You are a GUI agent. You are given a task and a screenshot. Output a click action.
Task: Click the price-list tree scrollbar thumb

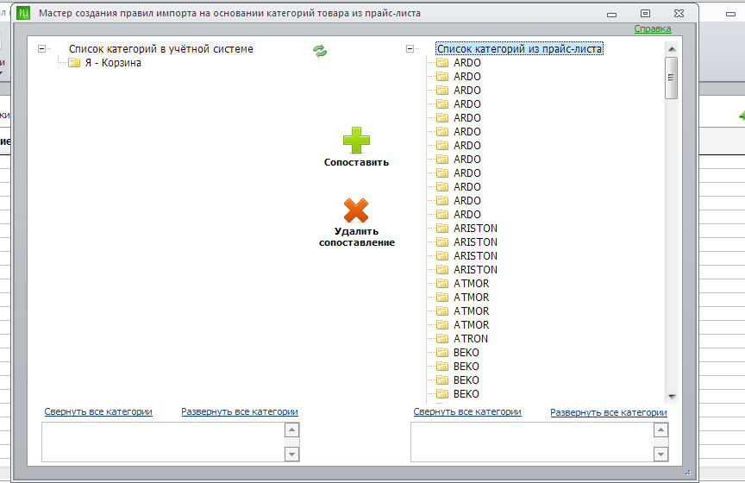(672, 78)
